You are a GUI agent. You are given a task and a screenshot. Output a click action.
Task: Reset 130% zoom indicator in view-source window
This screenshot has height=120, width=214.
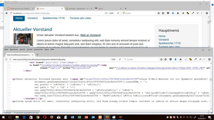click(x=113, y=59)
